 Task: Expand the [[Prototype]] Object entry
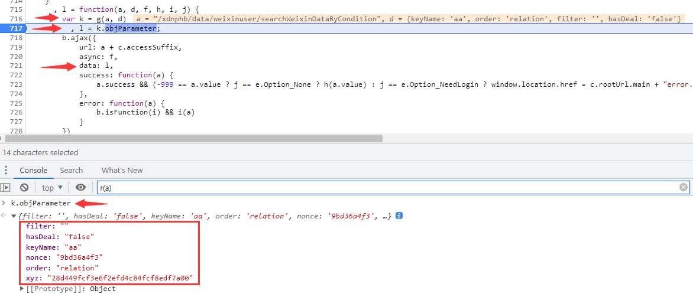pyautogui.click(x=23, y=289)
